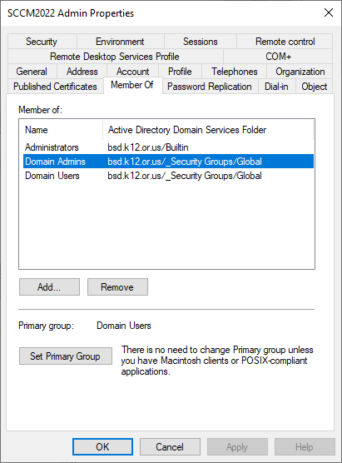Open the General tab
This screenshot has height=463, width=342.
tap(32, 72)
